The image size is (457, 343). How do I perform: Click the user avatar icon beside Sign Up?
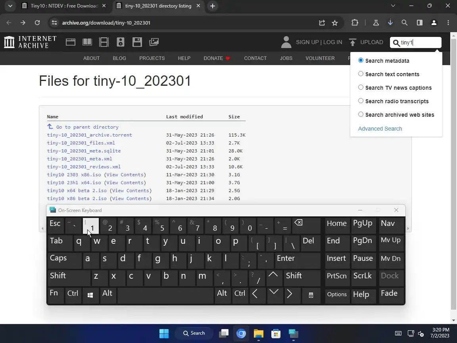(286, 42)
